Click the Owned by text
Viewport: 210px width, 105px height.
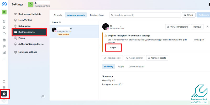[x=108, y=80]
